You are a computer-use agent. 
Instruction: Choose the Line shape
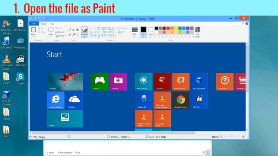92,29
